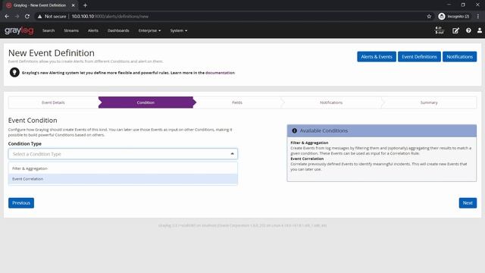Switch to Event Details step
485x273 pixels.
click(53, 102)
